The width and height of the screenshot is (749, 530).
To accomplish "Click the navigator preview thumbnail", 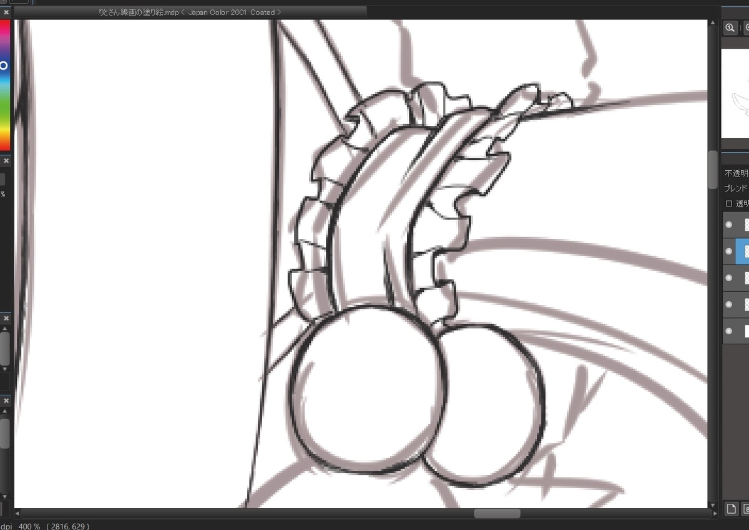I will click(735, 94).
